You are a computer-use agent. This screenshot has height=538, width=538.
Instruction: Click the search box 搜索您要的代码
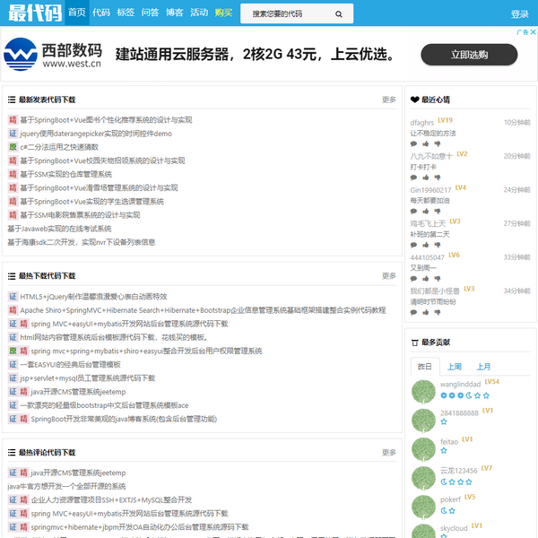[x=290, y=14]
